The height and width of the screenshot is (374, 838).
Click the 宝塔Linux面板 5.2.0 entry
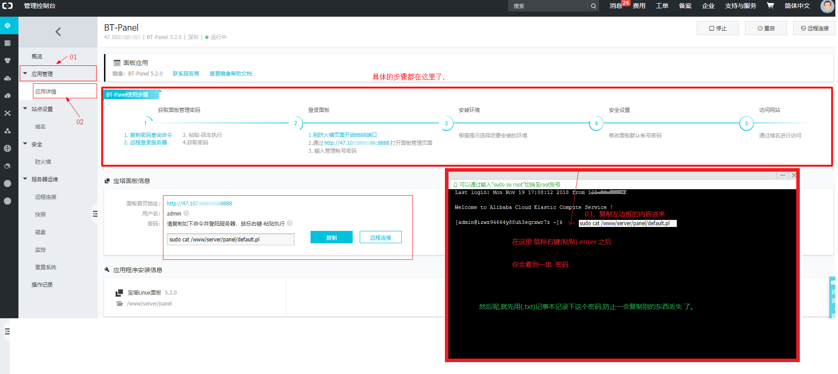pyautogui.click(x=152, y=293)
